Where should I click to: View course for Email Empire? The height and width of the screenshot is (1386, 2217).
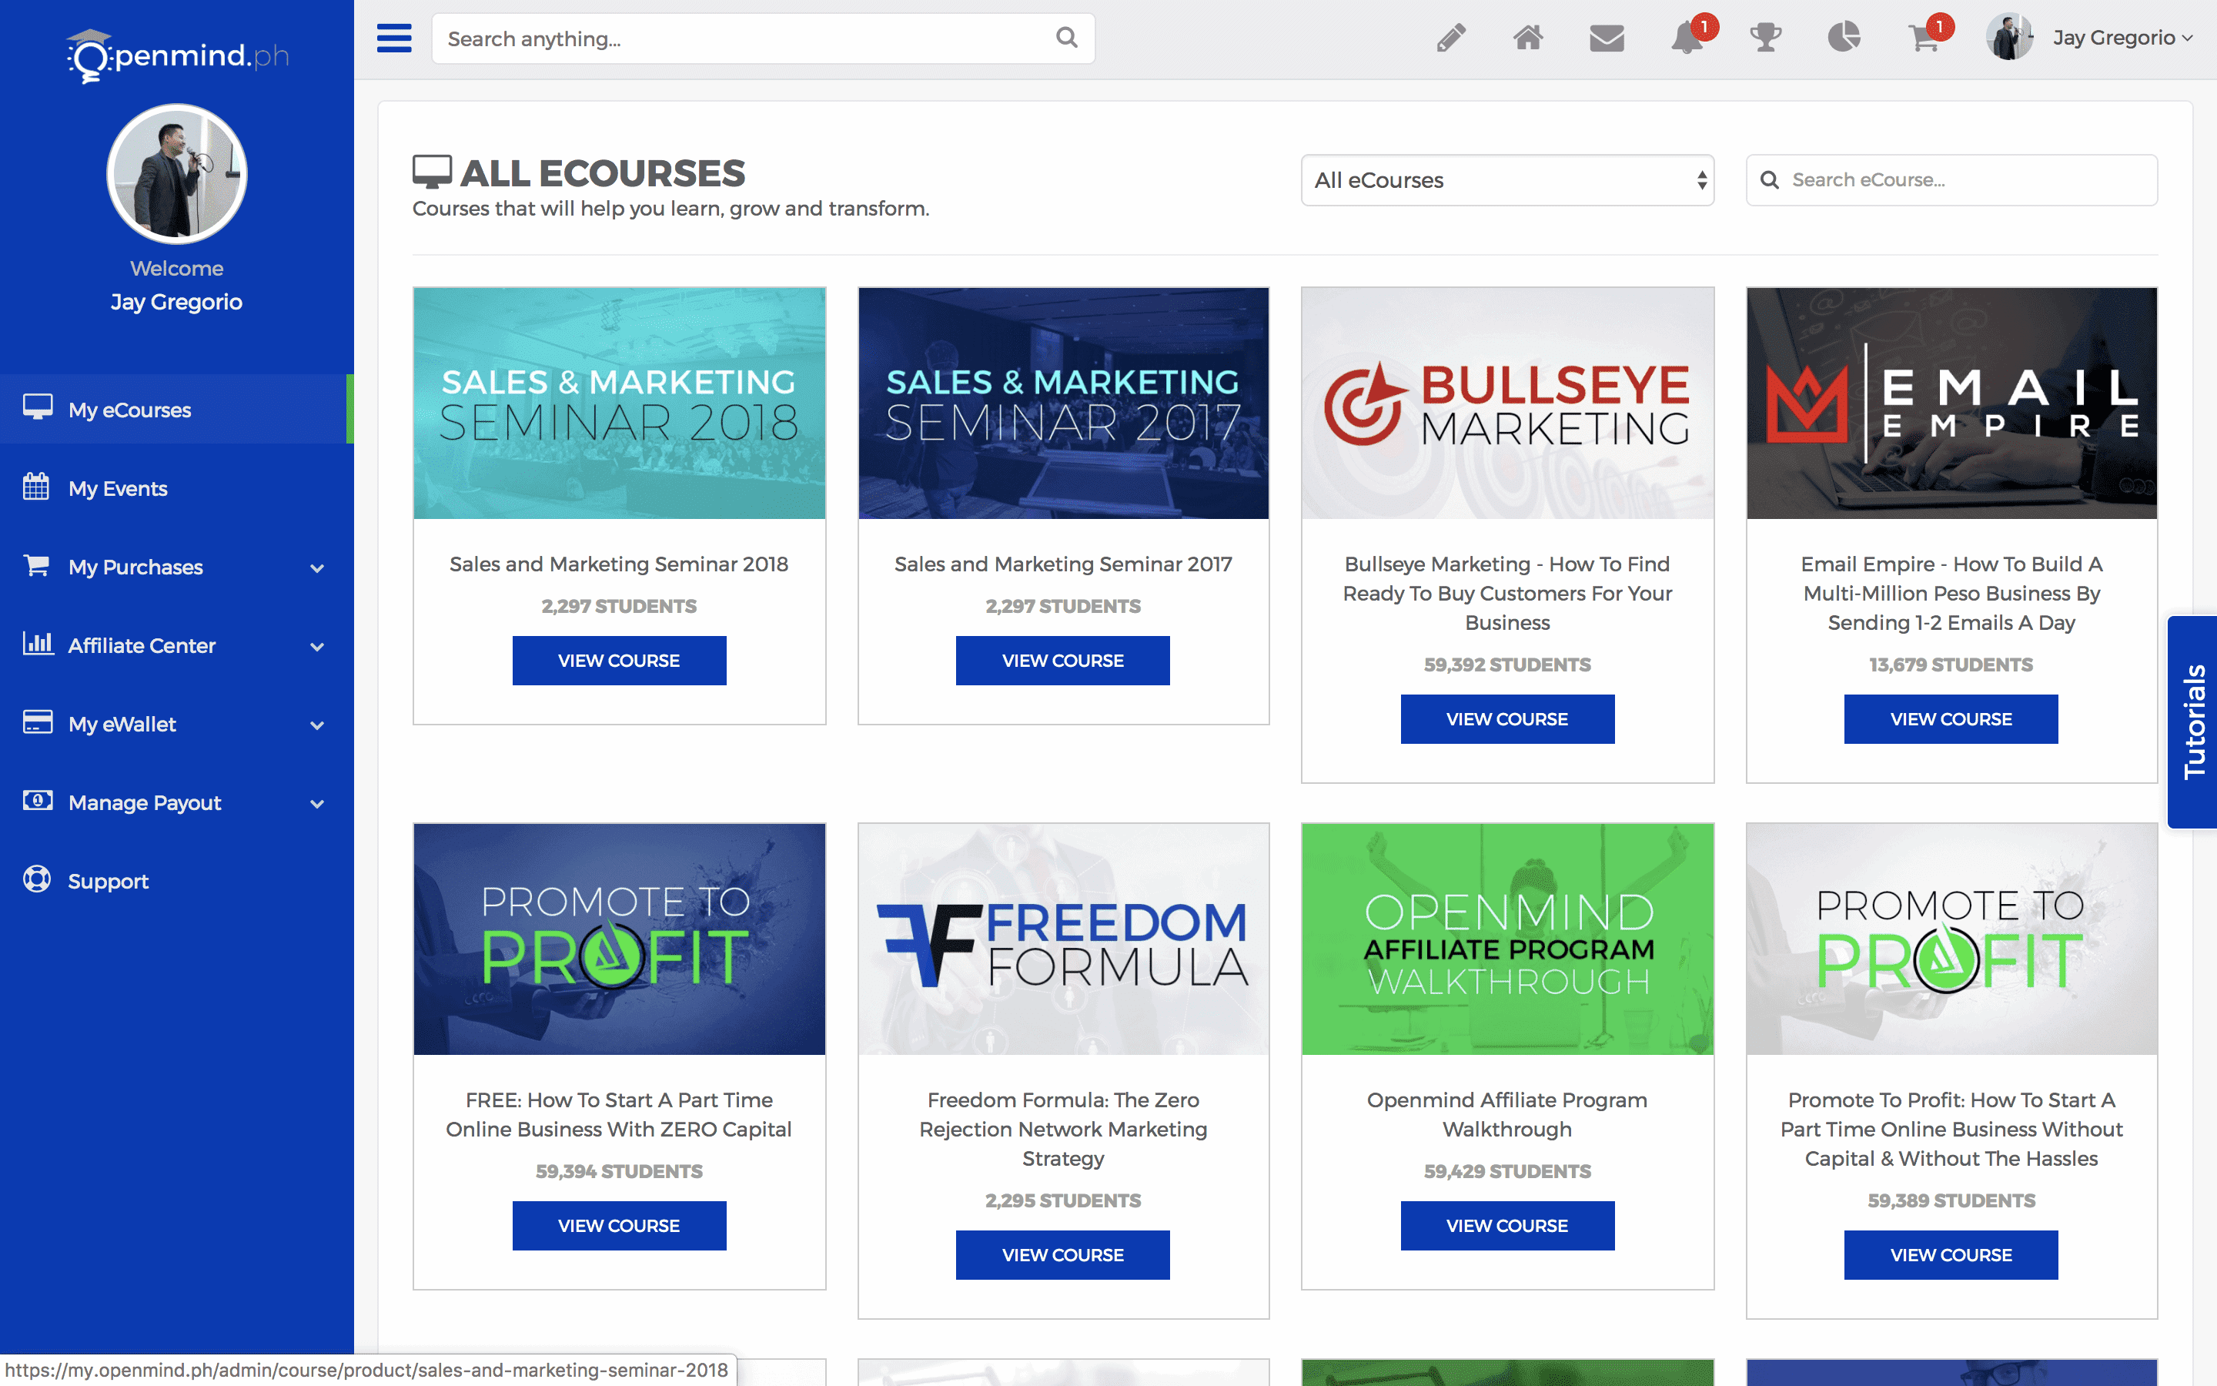coord(1951,720)
